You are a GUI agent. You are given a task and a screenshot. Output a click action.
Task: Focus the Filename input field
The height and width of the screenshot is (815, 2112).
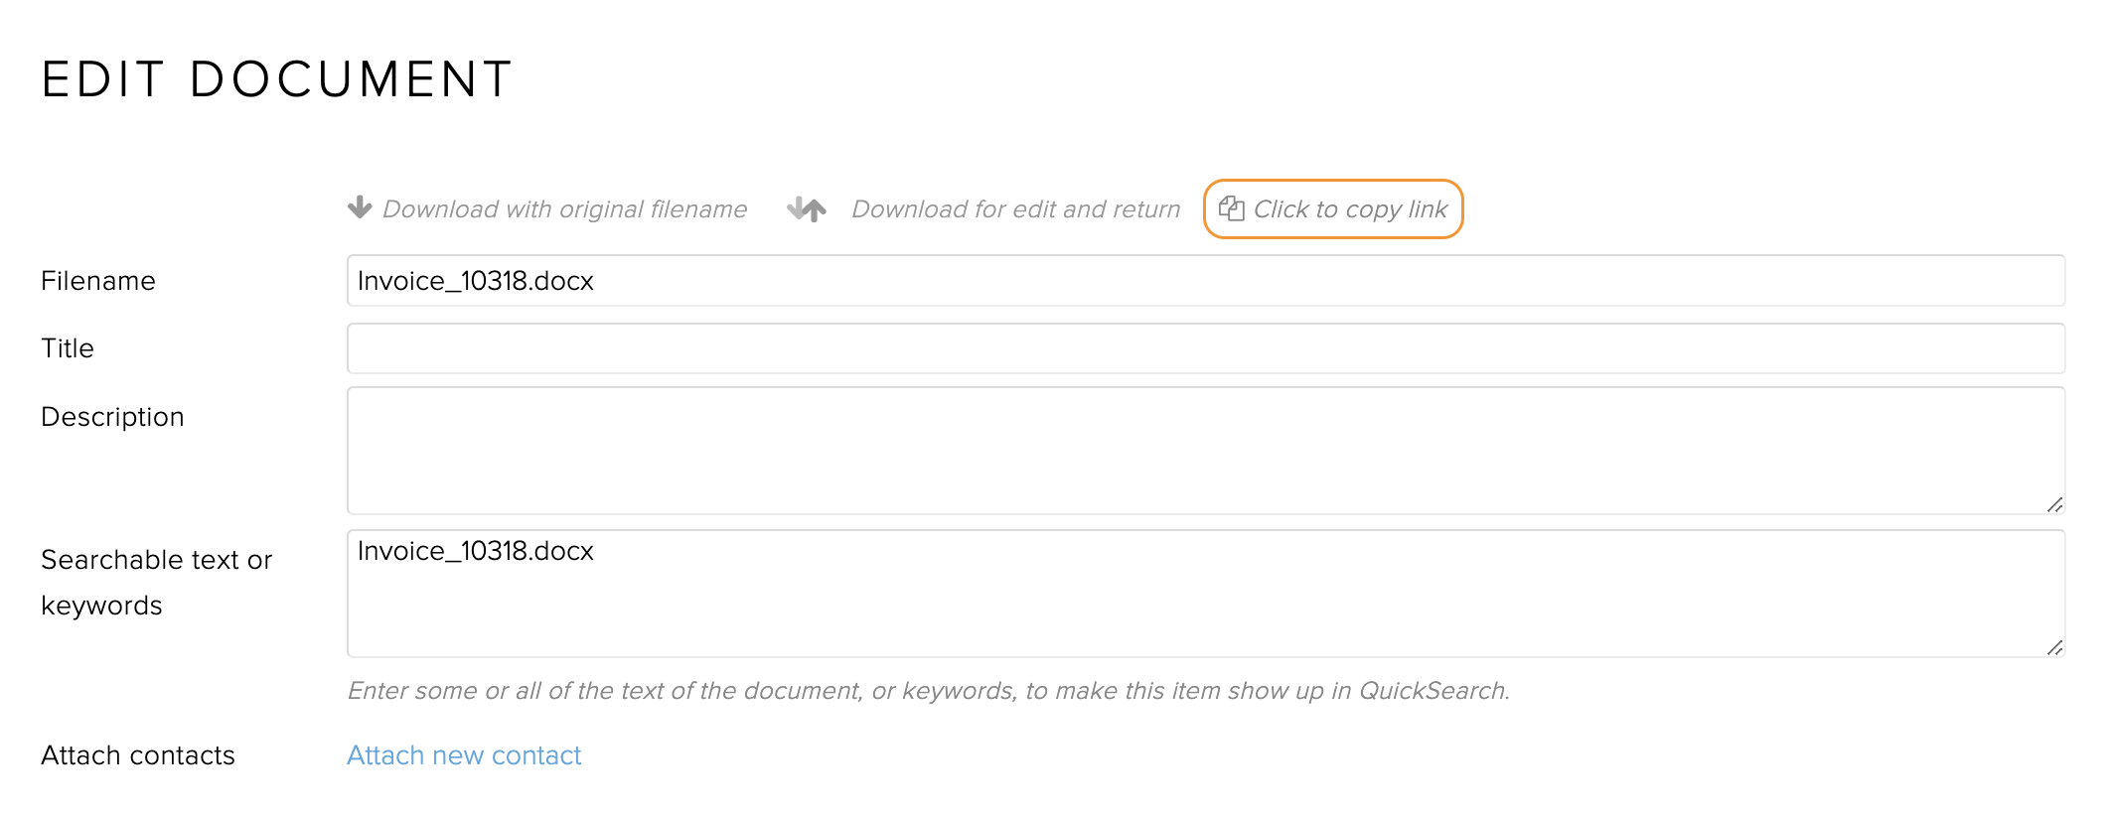pos(1206,281)
